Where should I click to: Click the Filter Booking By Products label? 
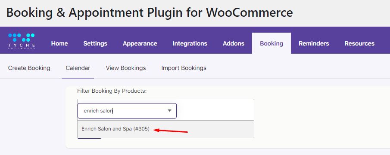(x=112, y=91)
